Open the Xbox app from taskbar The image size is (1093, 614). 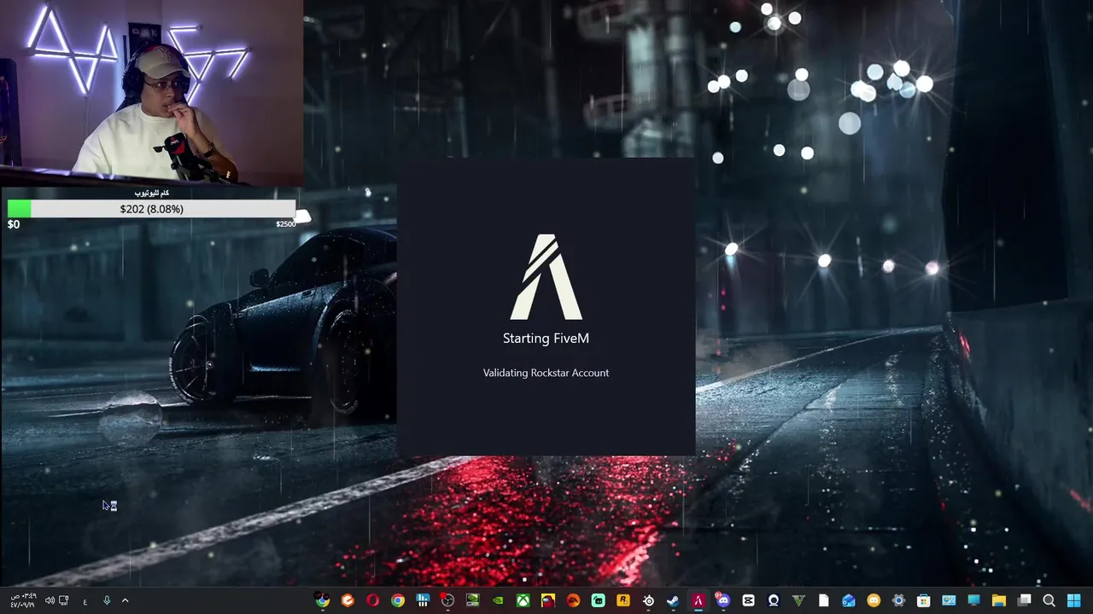coord(523,600)
